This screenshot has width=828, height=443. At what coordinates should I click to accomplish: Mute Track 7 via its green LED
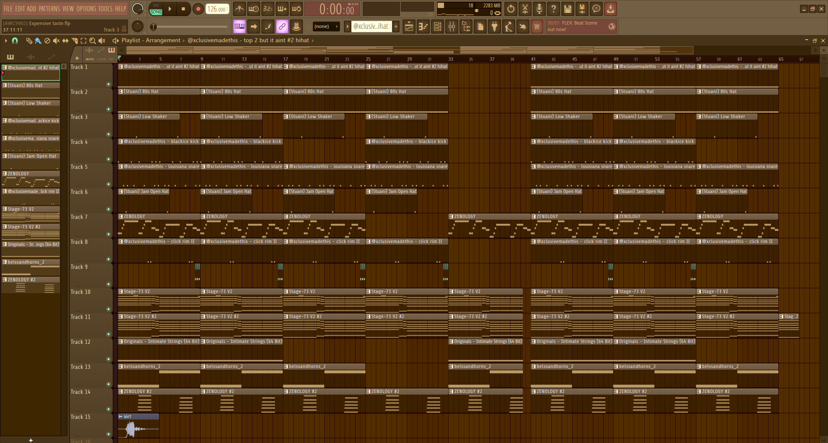(x=108, y=234)
